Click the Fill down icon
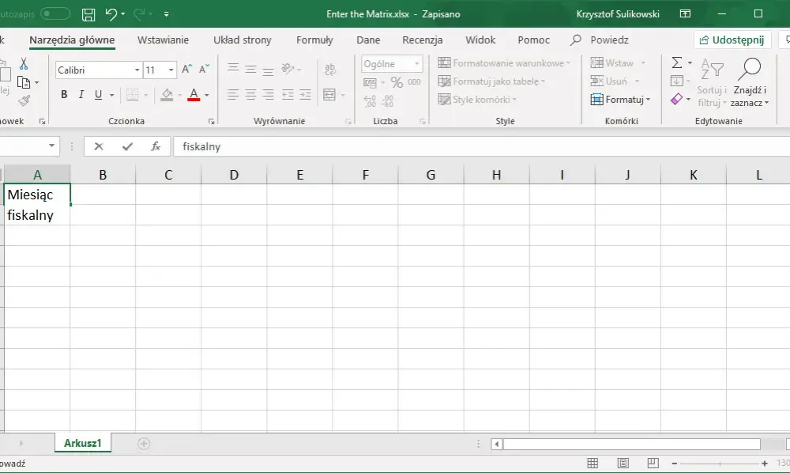Screen dimensions: 790x473 coord(677,81)
